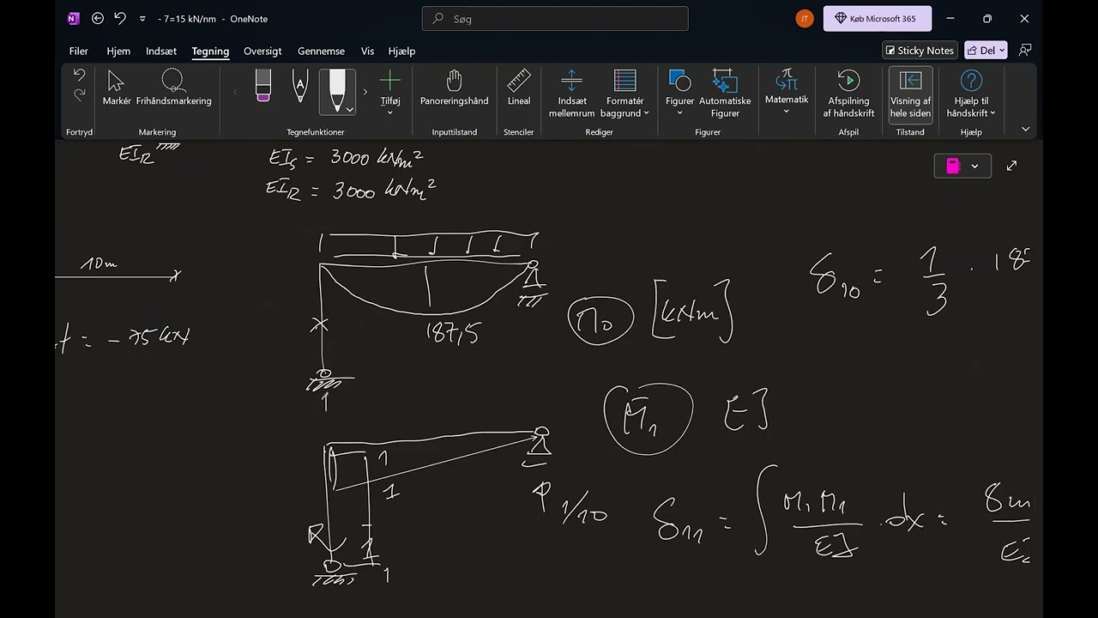Select the Markér pointer tool
The height and width of the screenshot is (618, 1098).
click(117, 88)
